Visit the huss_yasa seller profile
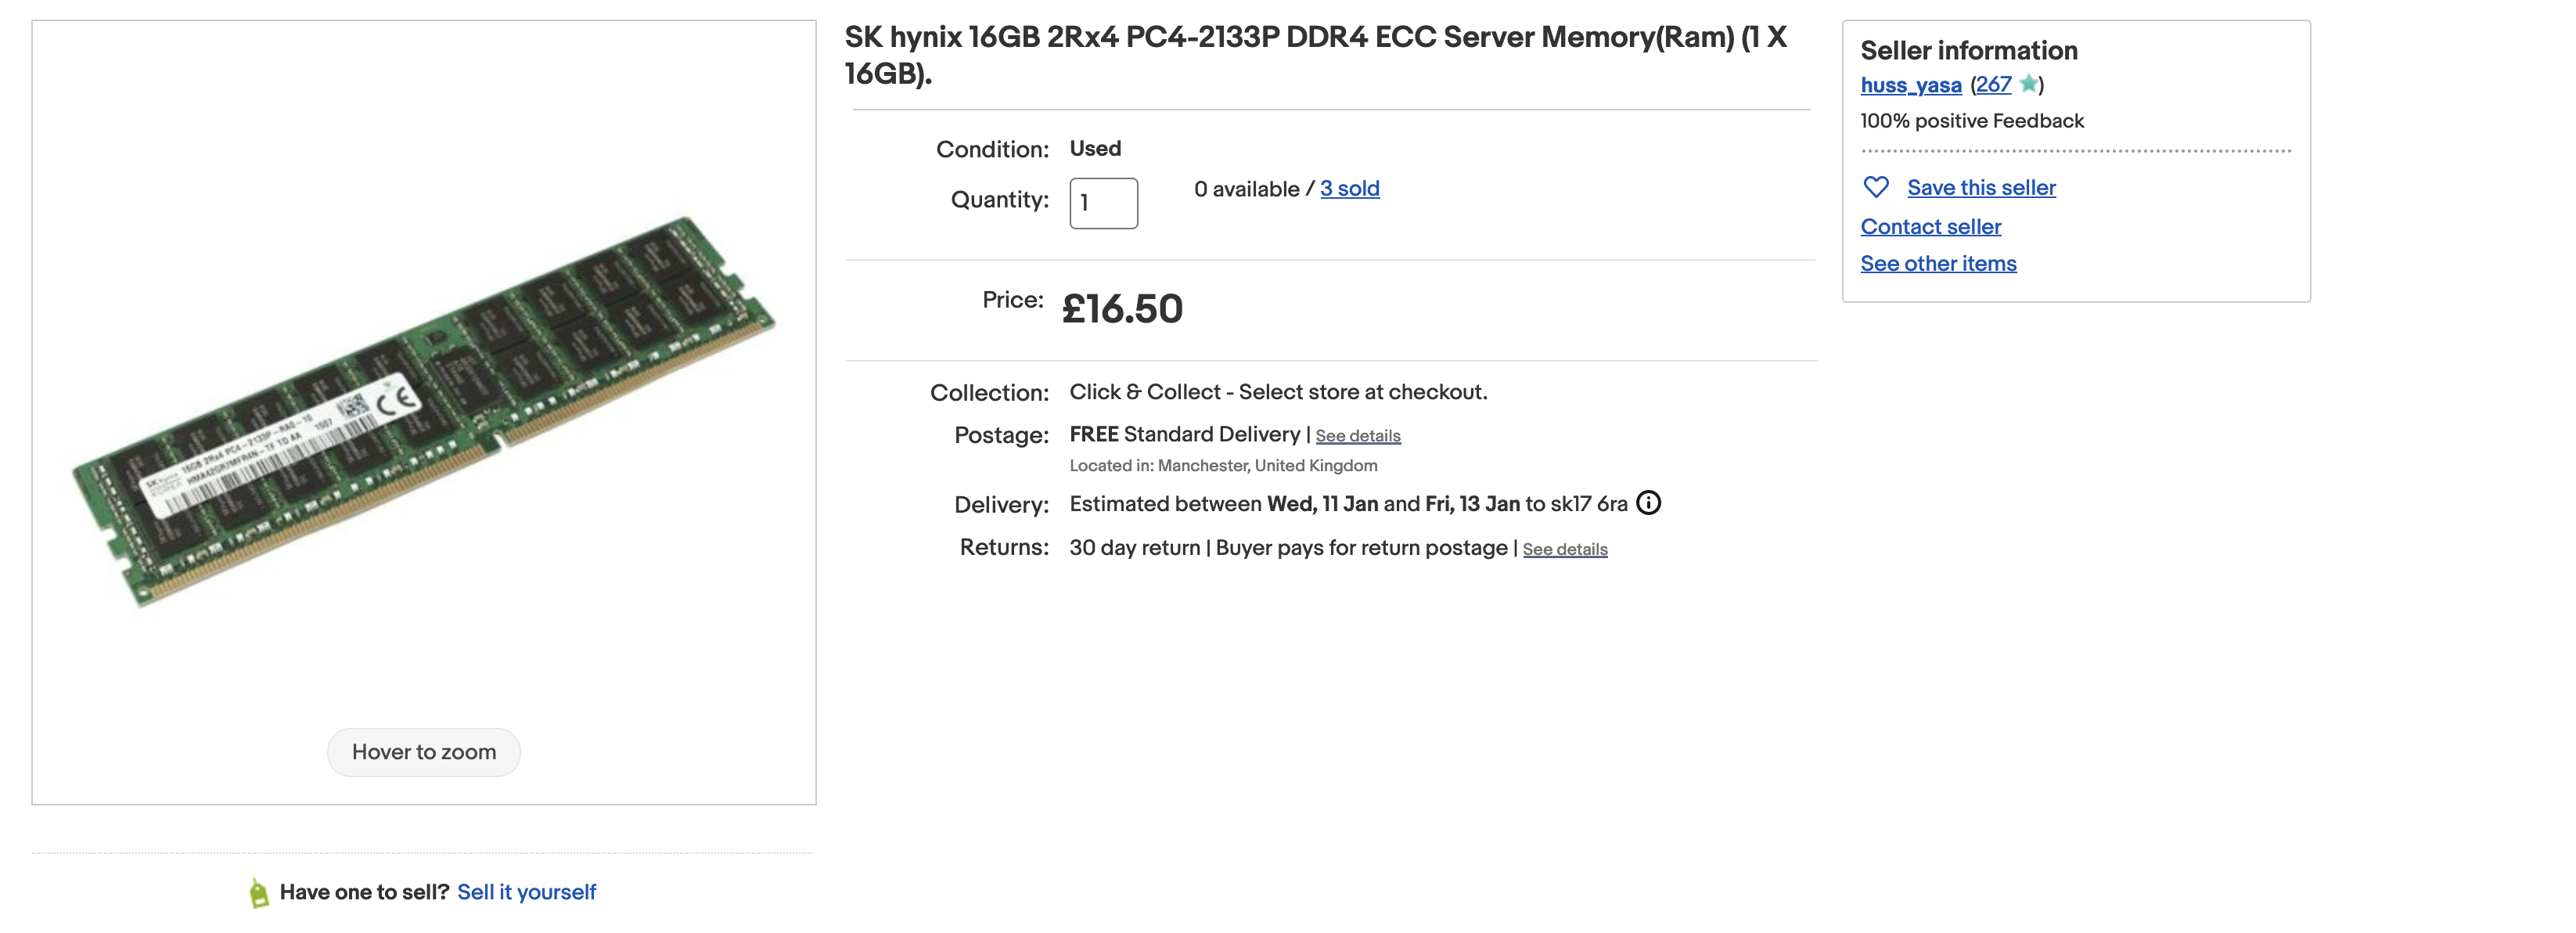The width and height of the screenshot is (2576, 933). tap(1910, 85)
